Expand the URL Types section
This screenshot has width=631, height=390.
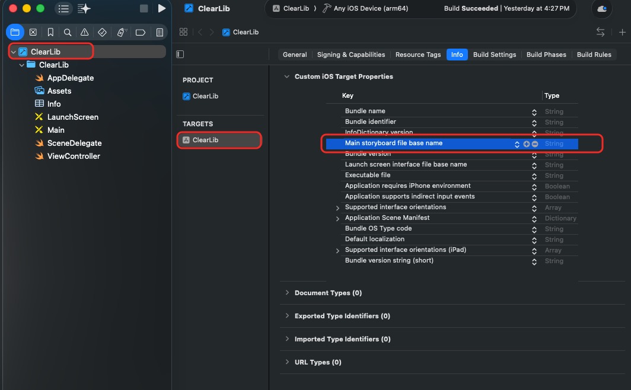click(x=287, y=362)
